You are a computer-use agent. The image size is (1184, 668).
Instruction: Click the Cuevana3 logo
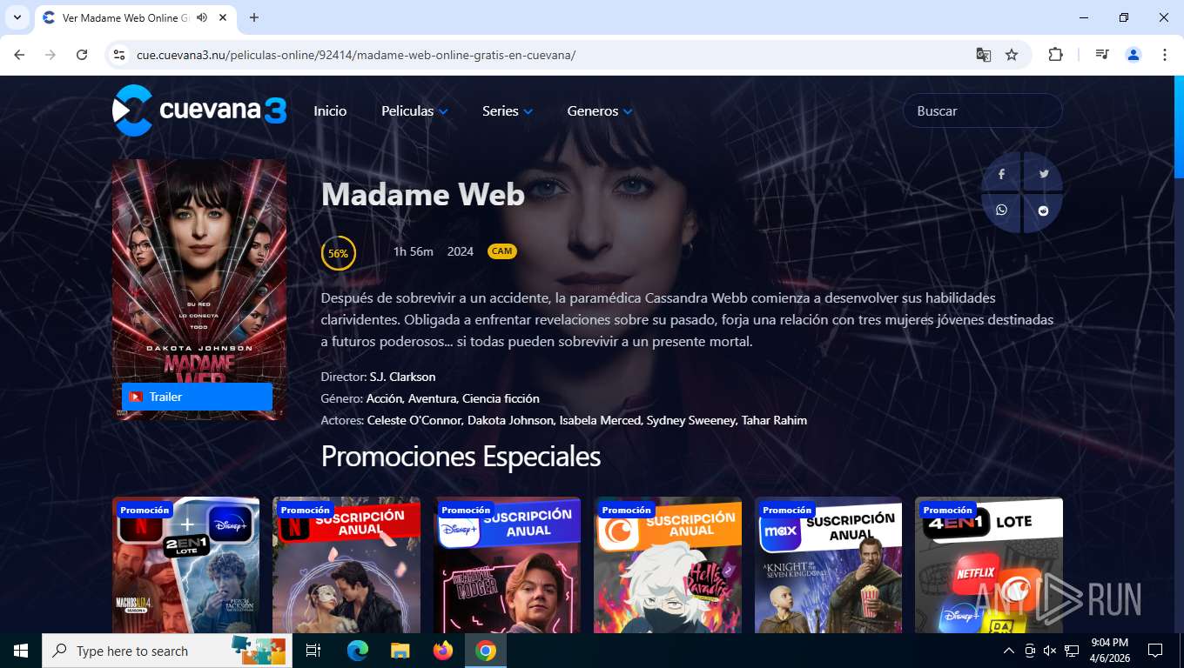point(199,110)
